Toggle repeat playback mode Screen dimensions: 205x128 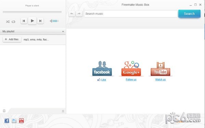click(x=13, y=22)
